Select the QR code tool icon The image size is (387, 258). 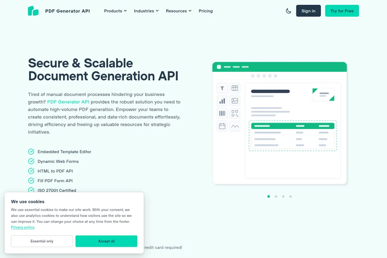point(235,113)
